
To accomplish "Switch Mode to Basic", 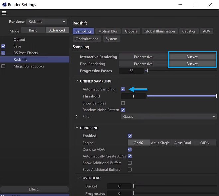I will pos(33,30).
